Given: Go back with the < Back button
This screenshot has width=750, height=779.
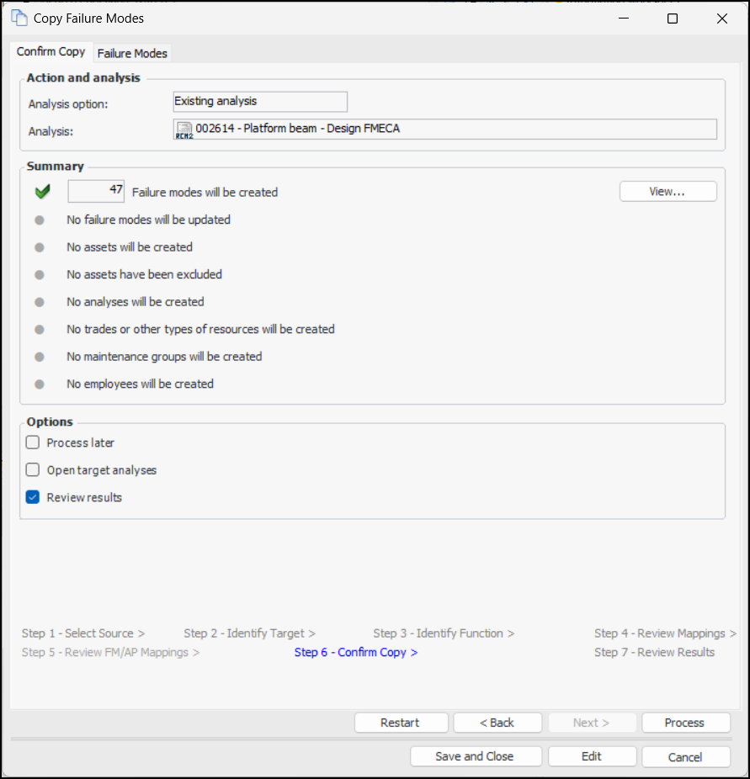Looking at the screenshot, I should tap(497, 723).
